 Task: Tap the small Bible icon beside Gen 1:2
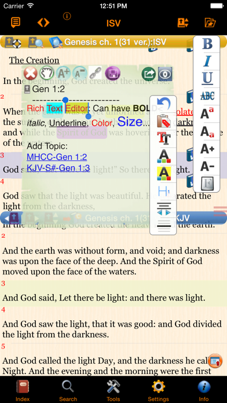(27, 89)
